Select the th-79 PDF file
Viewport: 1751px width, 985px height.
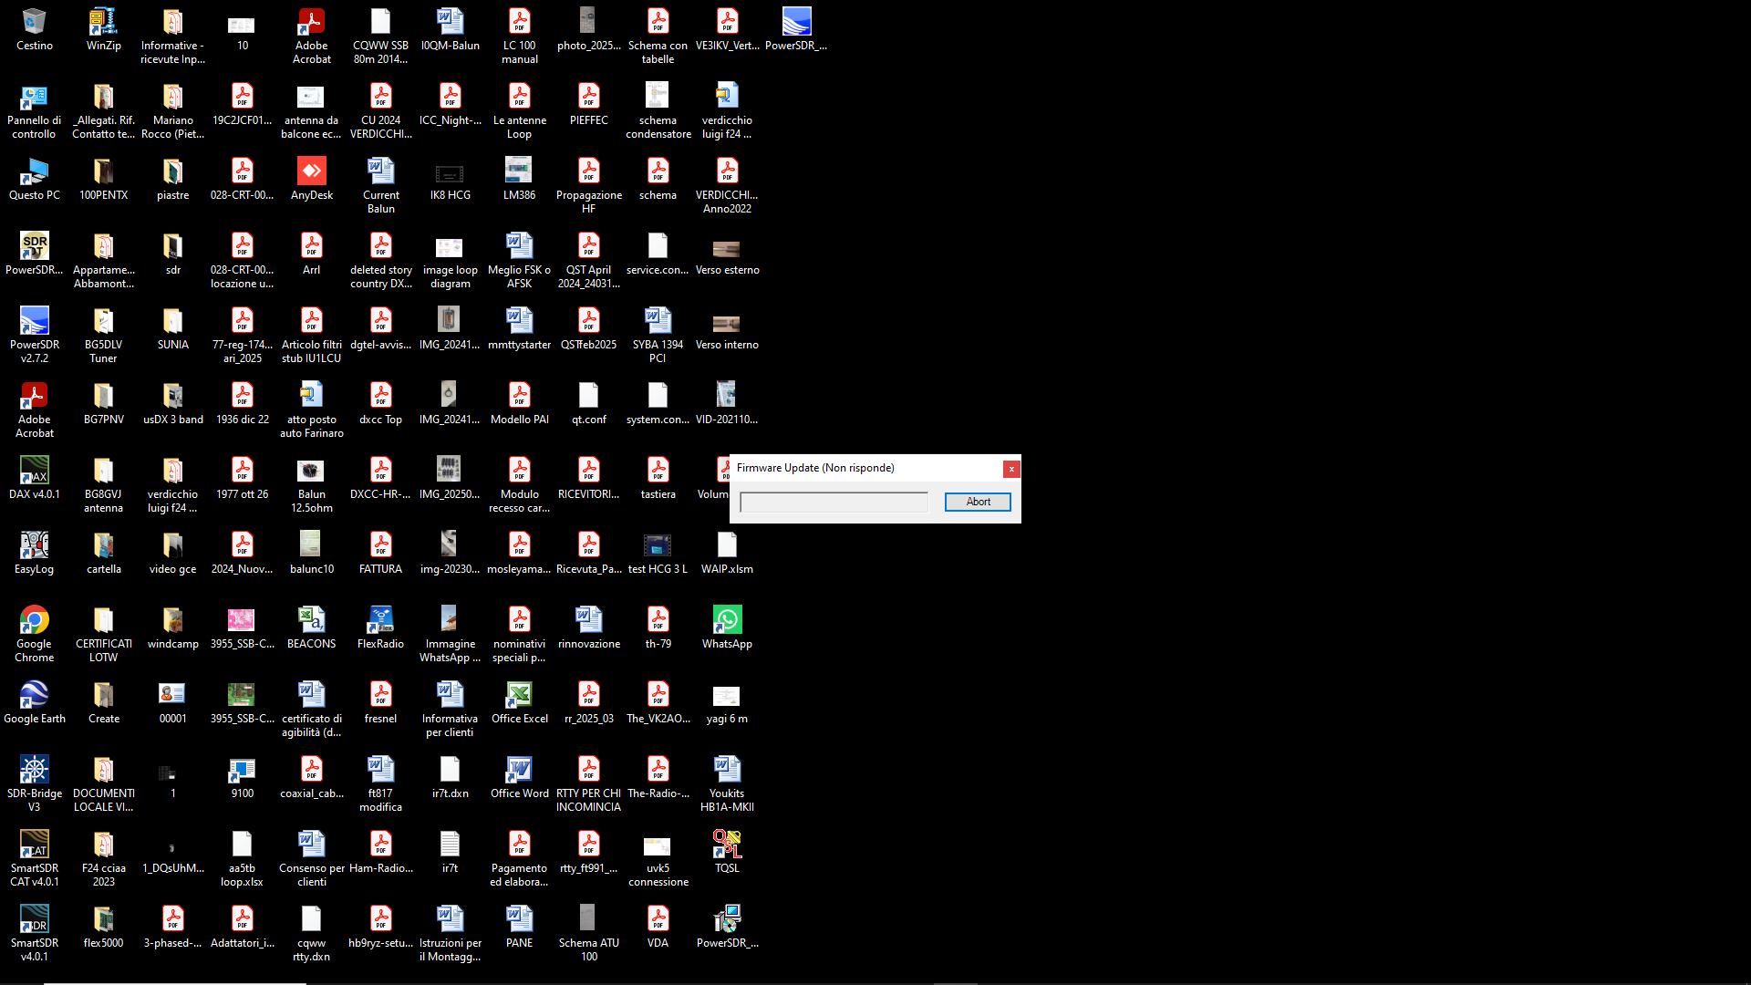(658, 628)
